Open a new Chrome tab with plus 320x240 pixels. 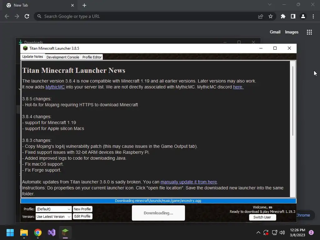[x=84, y=5]
